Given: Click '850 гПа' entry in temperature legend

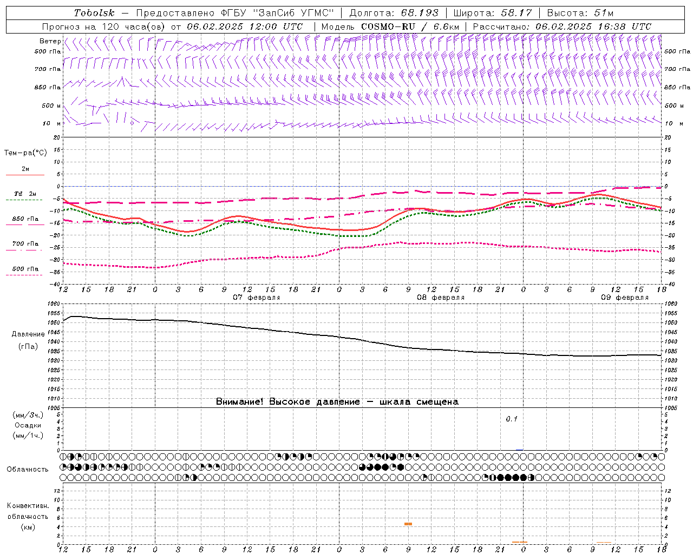Looking at the screenshot, I should (25, 219).
